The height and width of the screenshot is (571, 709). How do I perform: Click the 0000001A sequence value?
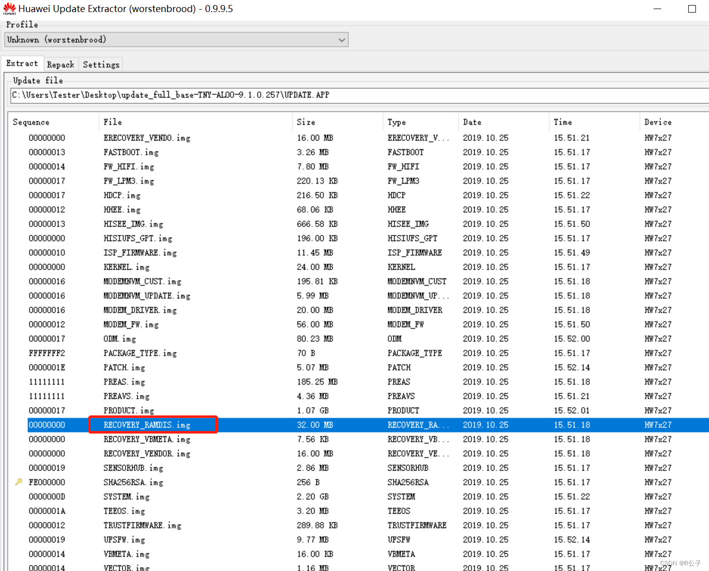pyautogui.click(x=47, y=511)
